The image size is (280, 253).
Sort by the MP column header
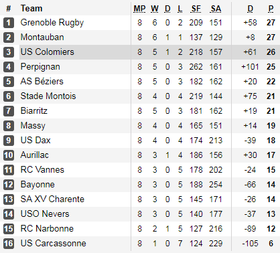click(x=139, y=9)
